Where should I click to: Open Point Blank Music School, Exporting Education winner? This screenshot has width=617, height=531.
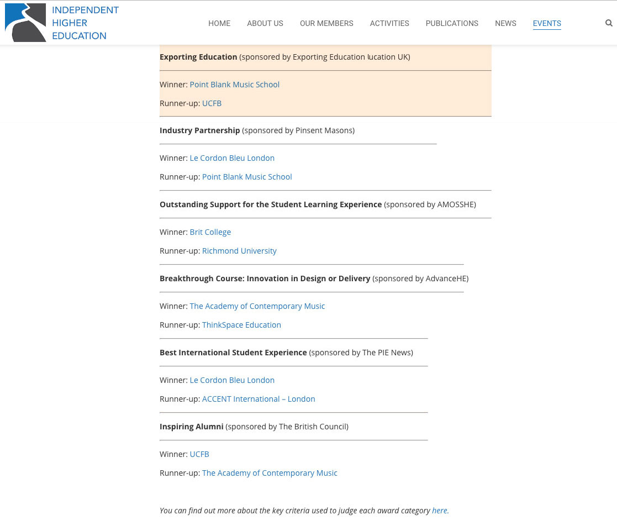click(x=235, y=85)
